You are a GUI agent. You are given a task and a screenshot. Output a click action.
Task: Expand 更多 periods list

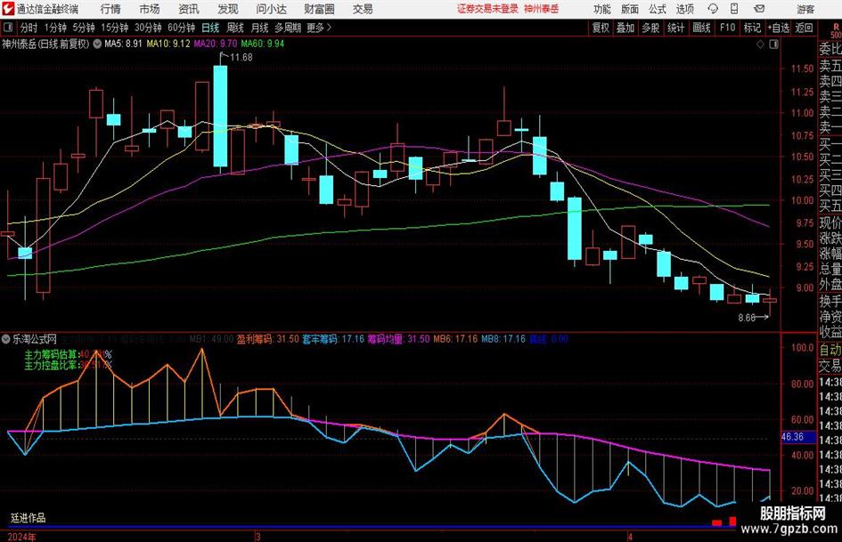[x=319, y=28]
